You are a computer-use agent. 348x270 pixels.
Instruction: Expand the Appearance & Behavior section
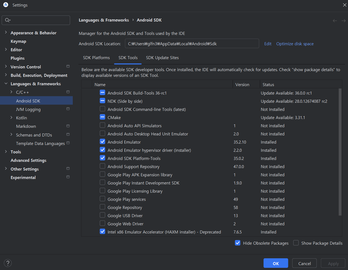(6, 33)
